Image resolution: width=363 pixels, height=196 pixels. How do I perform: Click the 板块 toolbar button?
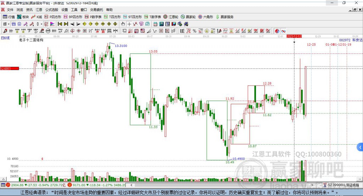point(23,17)
